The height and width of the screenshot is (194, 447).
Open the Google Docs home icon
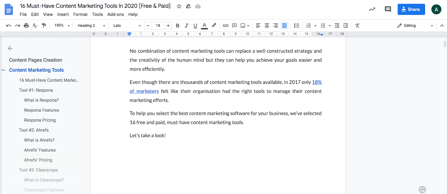pyautogui.click(x=9, y=9)
